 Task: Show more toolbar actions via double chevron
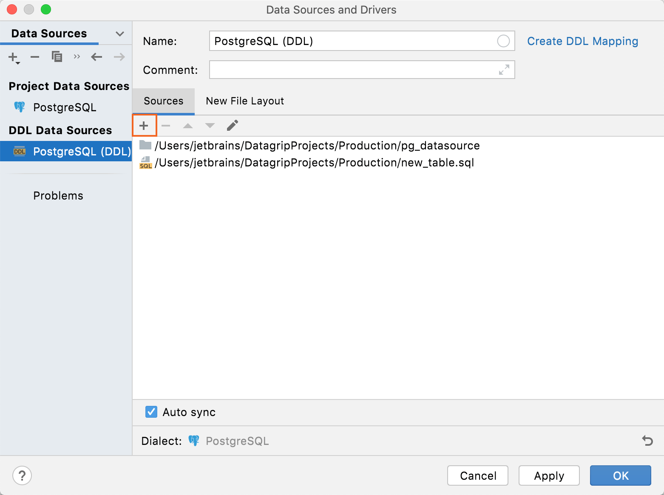point(77,56)
